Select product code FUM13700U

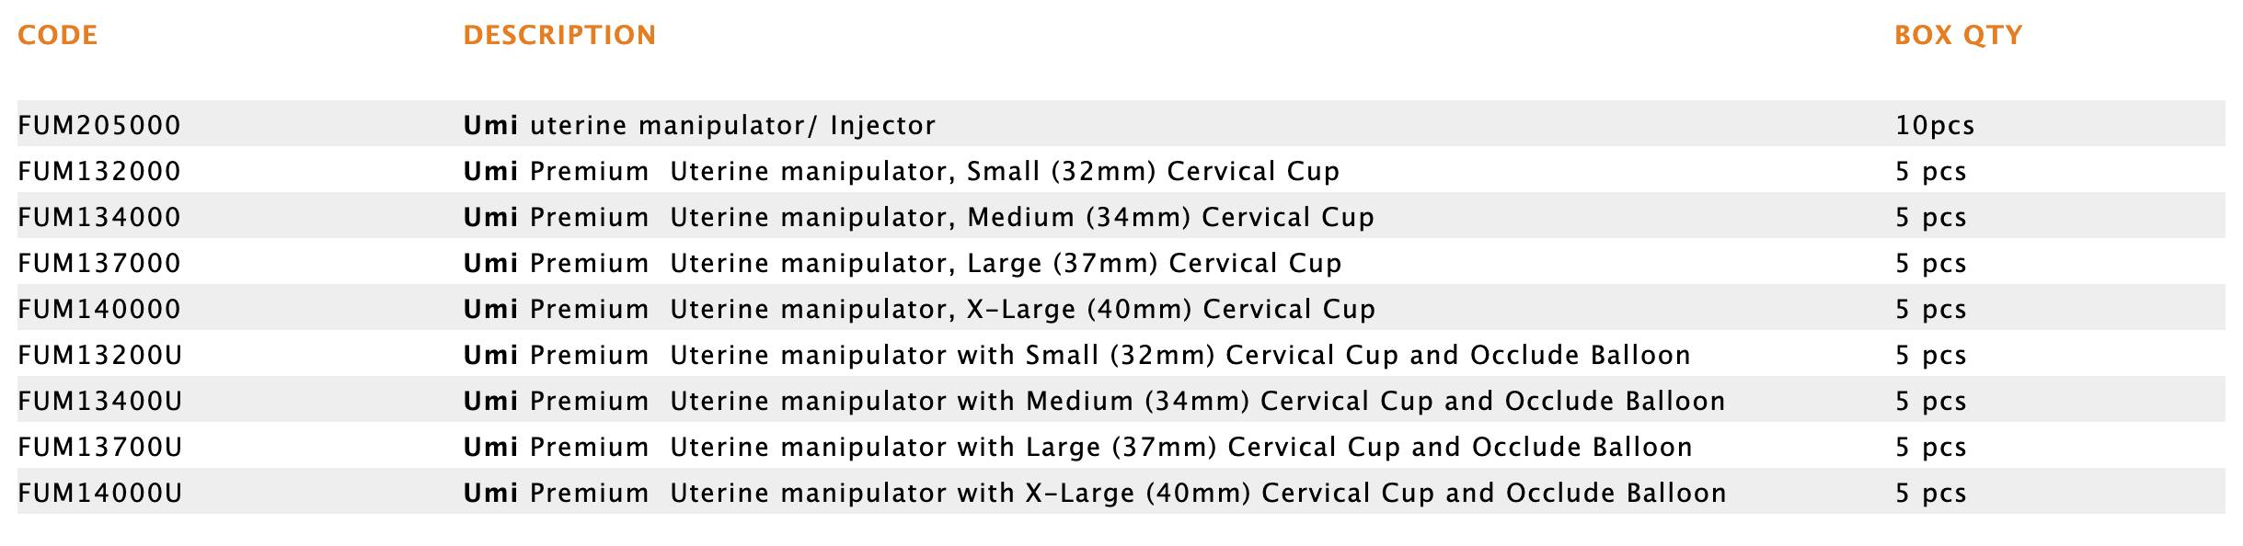tap(99, 447)
